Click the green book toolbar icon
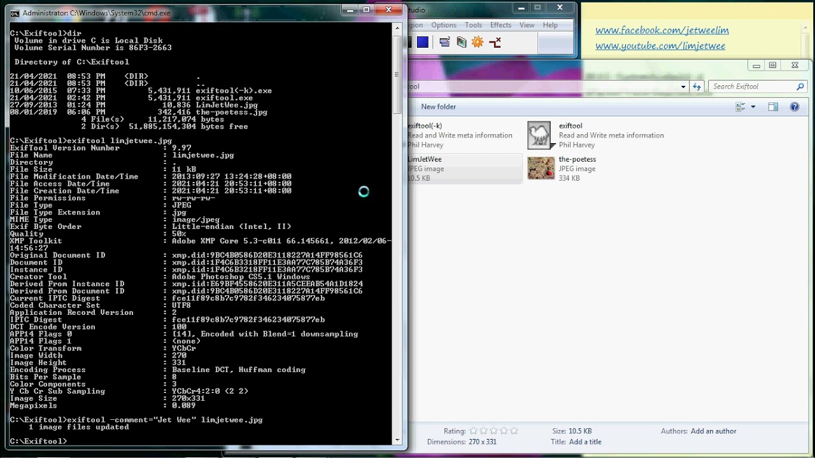815x458 pixels. click(x=462, y=43)
